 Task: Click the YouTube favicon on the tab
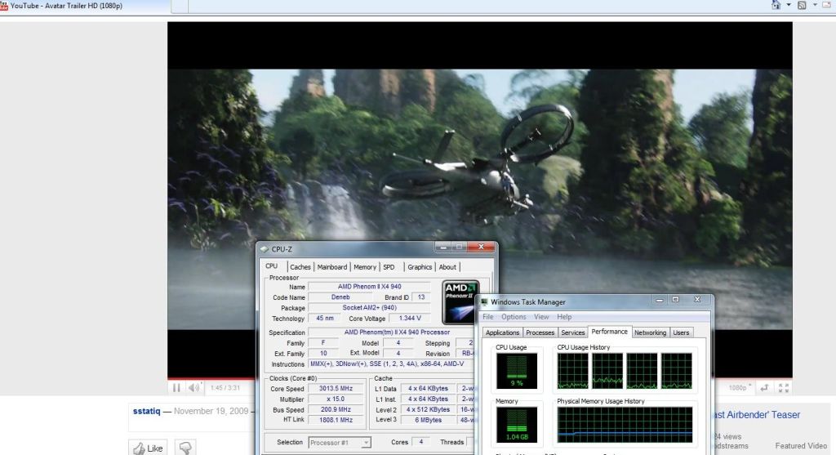pos(4,6)
